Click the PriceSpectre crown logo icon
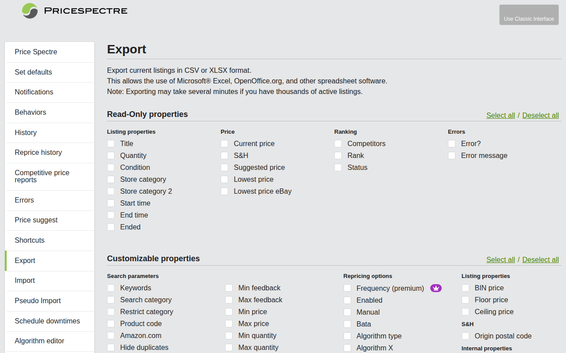 pyautogui.click(x=29, y=11)
